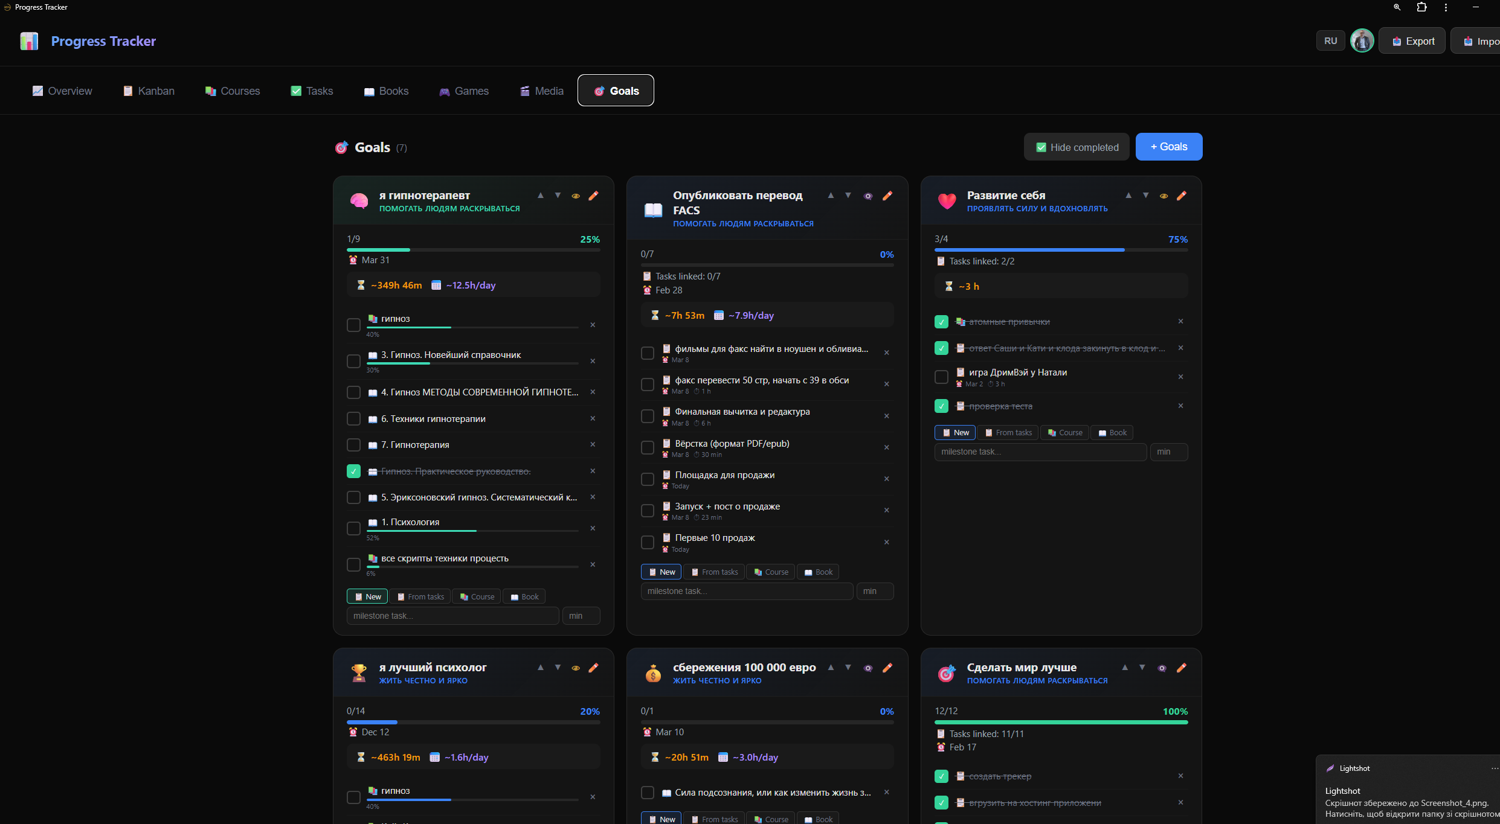This screenshot has width=1500, height=824.
Task: Click the Progress Tracker logo
Action: [28, 40]
